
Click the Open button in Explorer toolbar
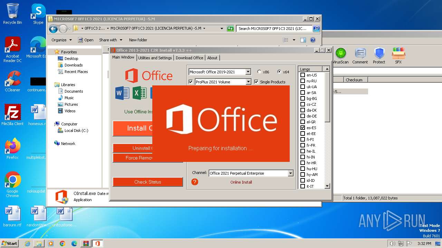point(86,40)
